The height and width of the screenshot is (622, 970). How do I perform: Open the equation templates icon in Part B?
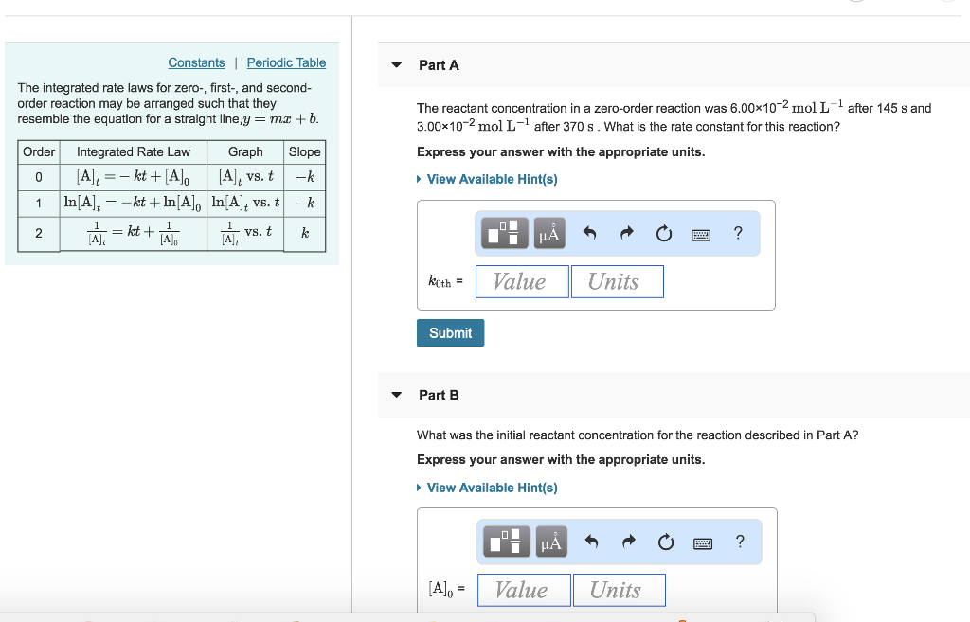(x=505, y=542)
